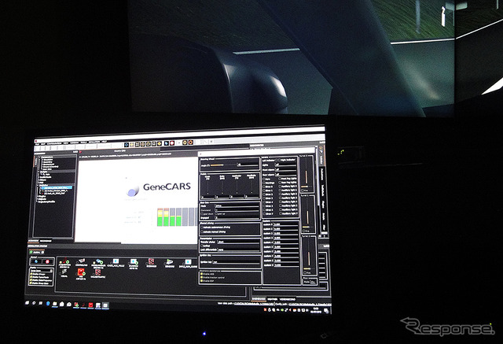The image size is (503, 344).
Task: Switch to the WEATHER tab at the bottom
Action: 273,299
